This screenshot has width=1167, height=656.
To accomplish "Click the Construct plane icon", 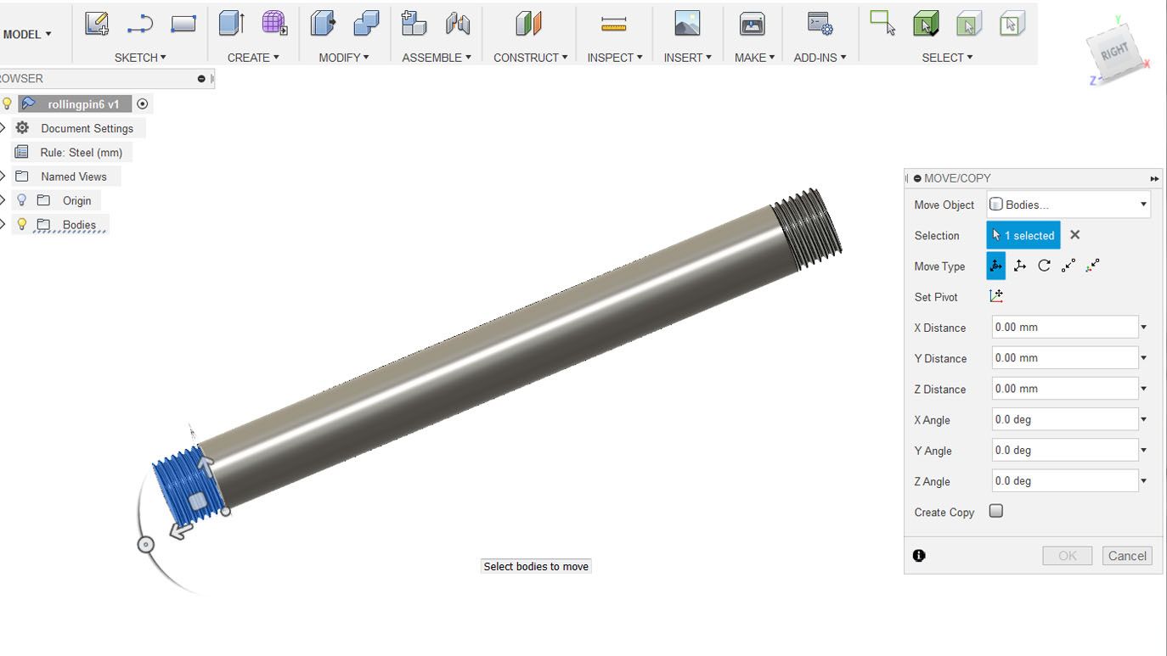I will pos(528,24).
